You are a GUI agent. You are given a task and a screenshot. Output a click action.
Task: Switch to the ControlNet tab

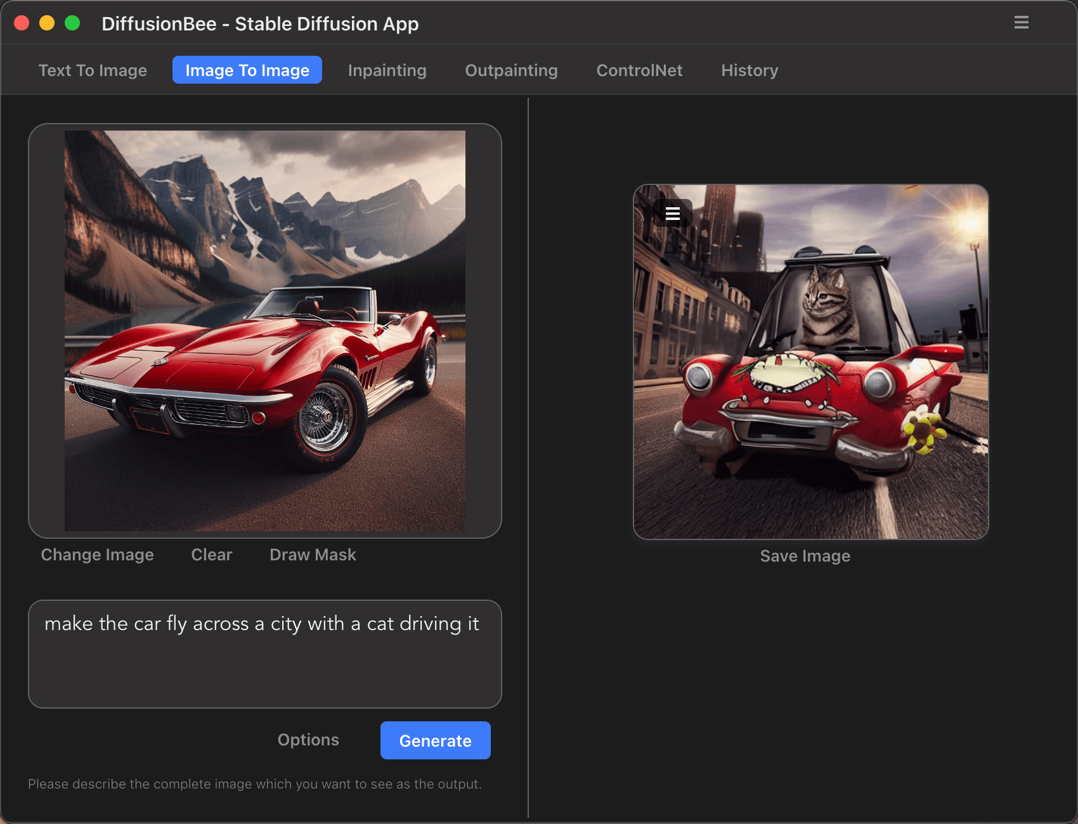[x=639, y=70]
